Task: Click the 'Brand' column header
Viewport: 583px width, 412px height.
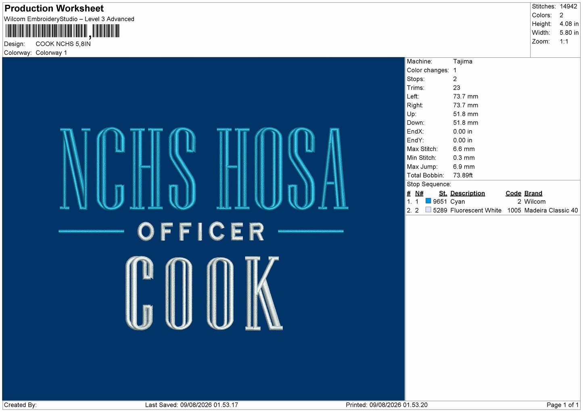Action: pos(533,193)
